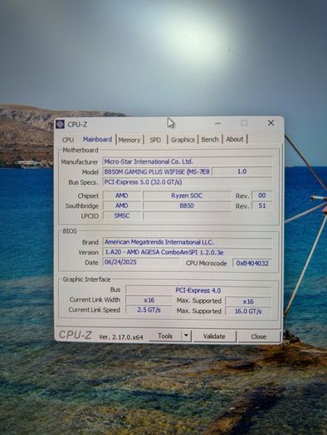The width and height of the screenshot is (327, 435).
Task: Click the Close button at bottom
Action: click(x=258, y=336)
